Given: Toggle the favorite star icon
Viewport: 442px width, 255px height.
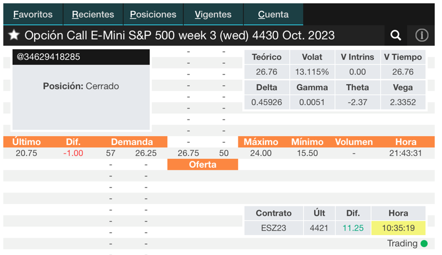Looking at the screenshot, I should click(x=14, y=35).
